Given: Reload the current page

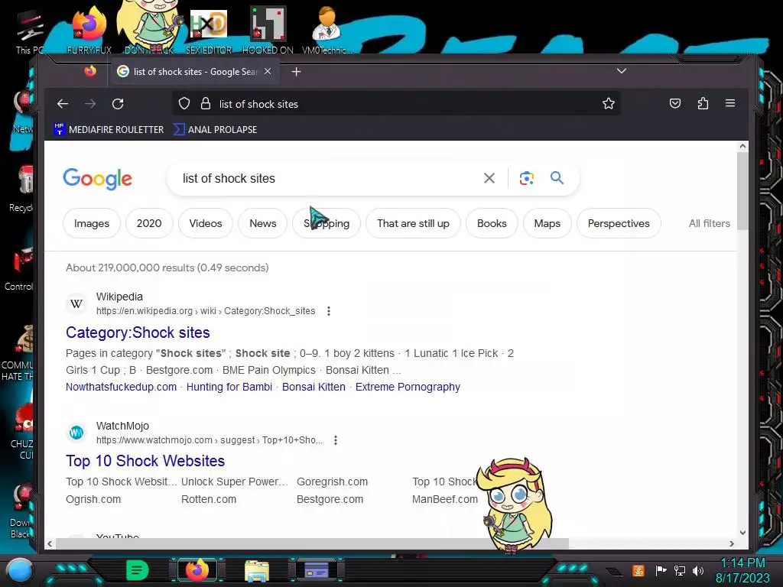Looking at the screenshot, I should click(x=118, y=104).
